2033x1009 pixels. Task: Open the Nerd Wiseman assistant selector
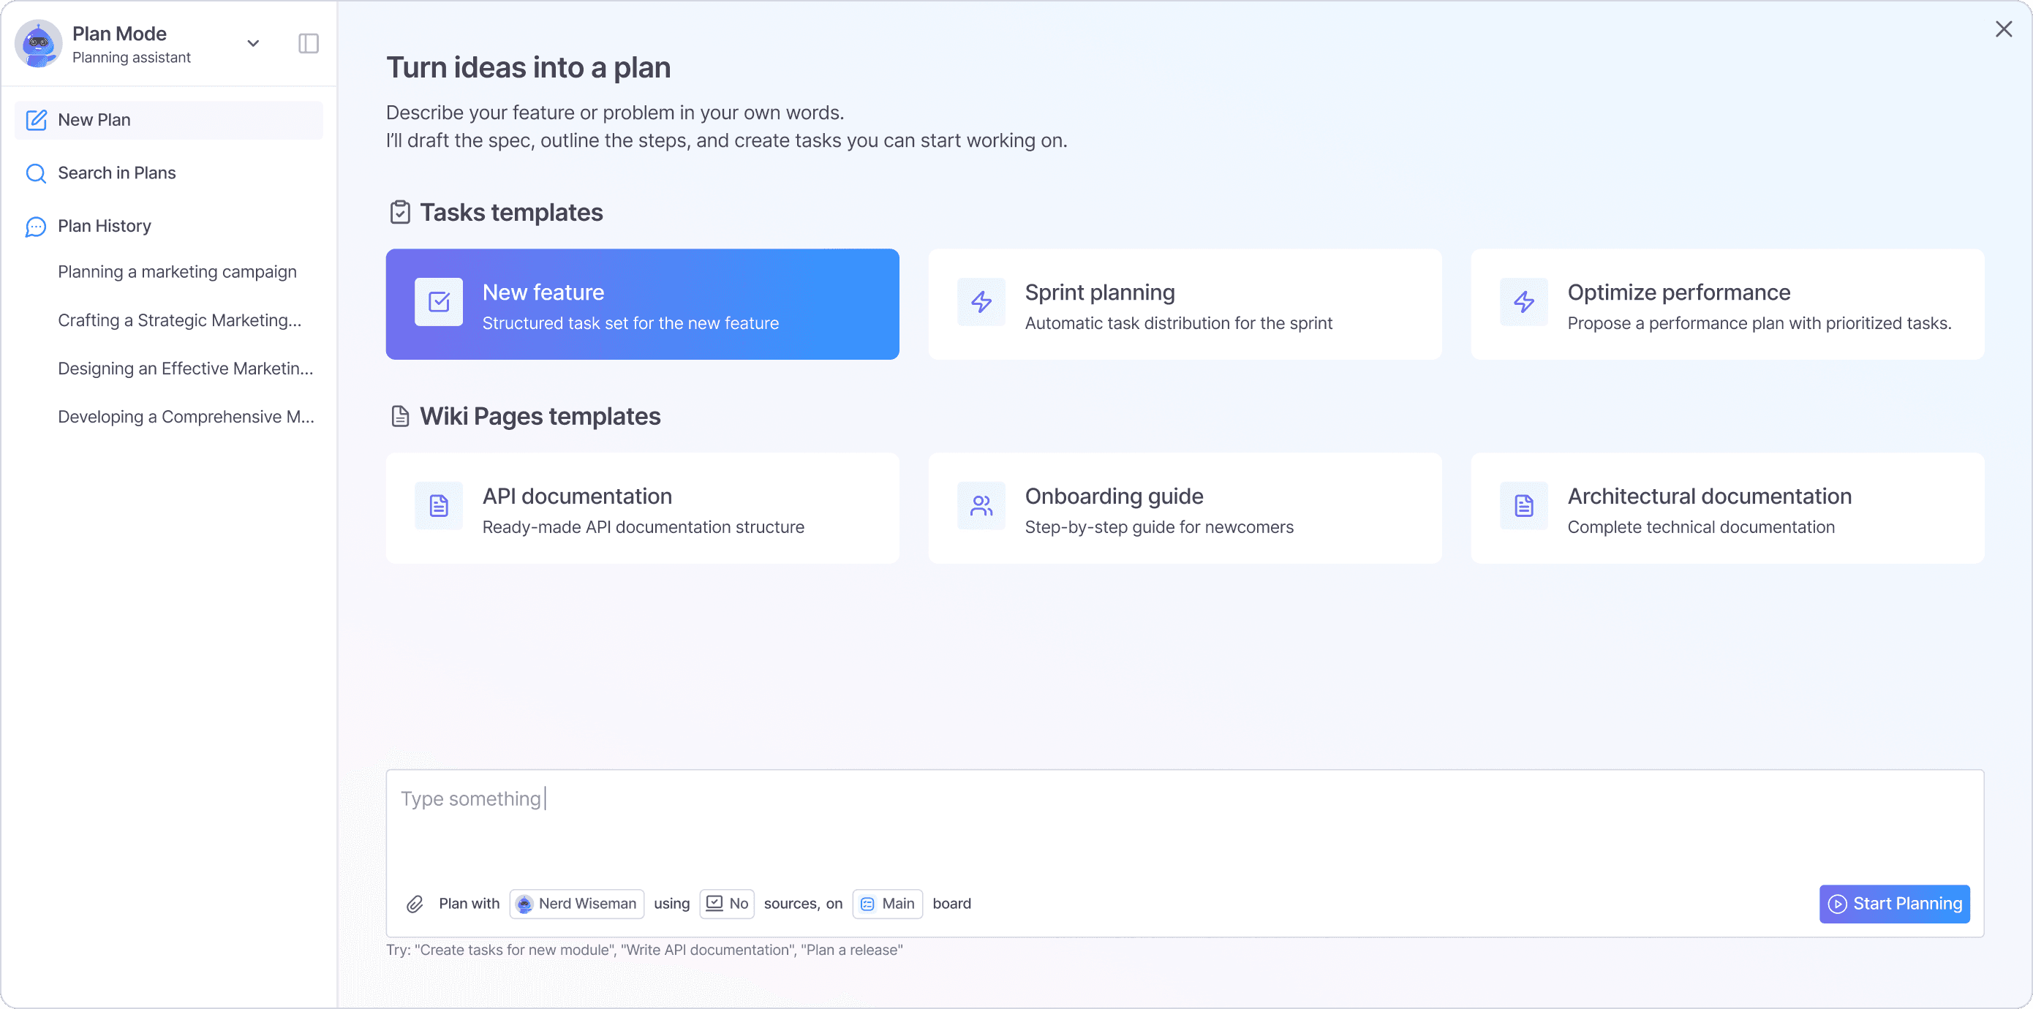[577, 904]
